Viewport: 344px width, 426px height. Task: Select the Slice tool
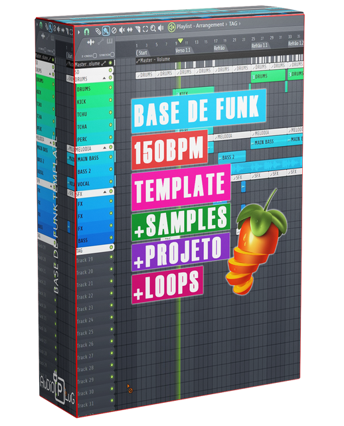pos(138,29)
